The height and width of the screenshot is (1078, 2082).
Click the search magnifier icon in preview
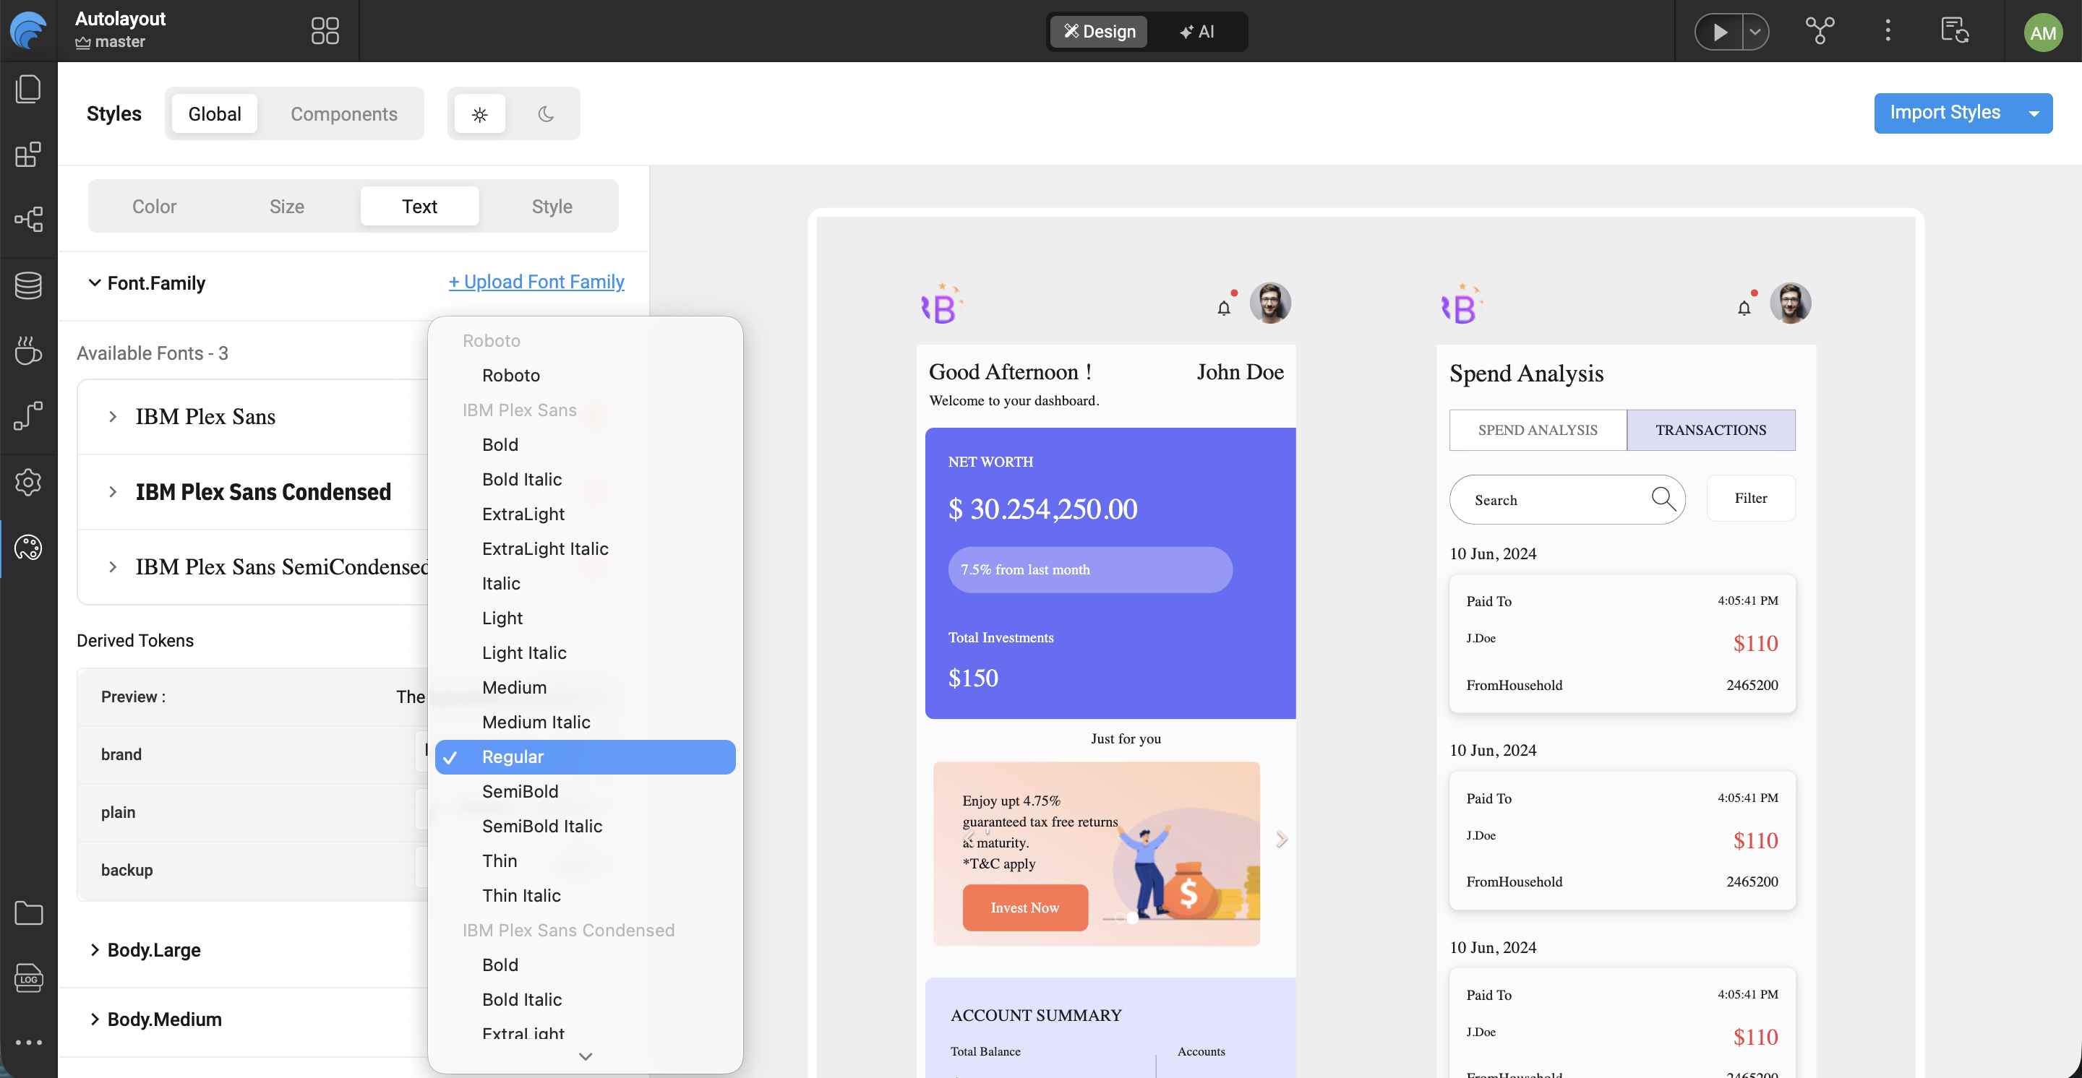(1663, 499)
